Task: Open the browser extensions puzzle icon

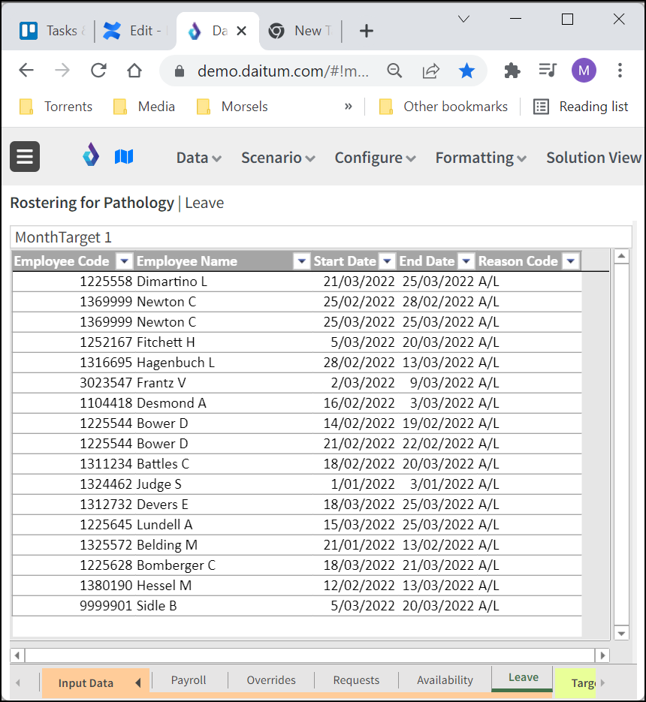Action: coord(512,71)
